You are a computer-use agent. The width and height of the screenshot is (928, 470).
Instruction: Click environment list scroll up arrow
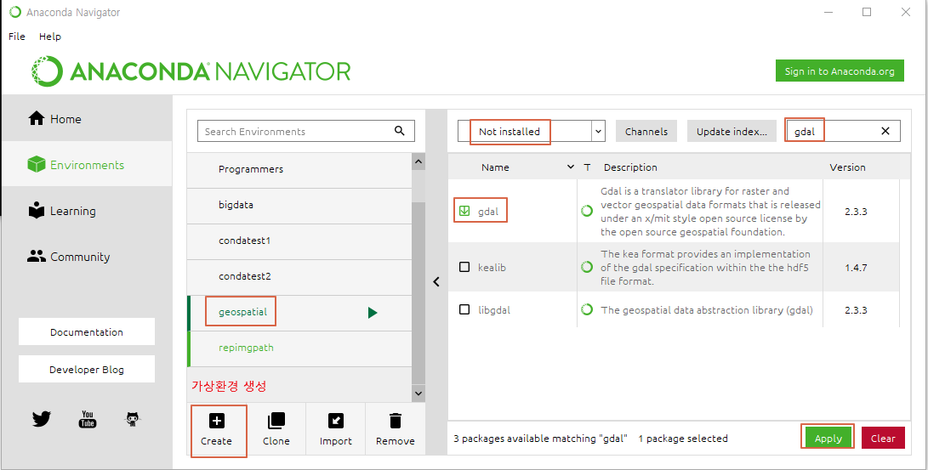point(418,161)
